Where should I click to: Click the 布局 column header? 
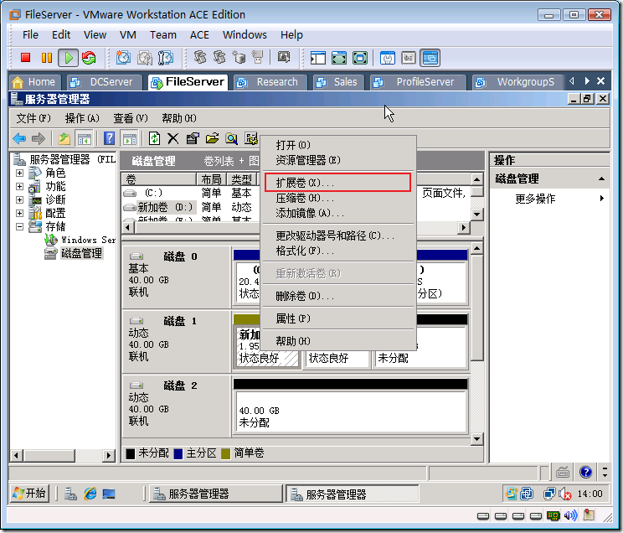[211, 179]
